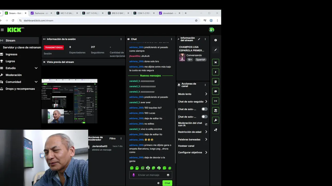
Task: Reload the page in browser
Action: (x=13, y=20)
